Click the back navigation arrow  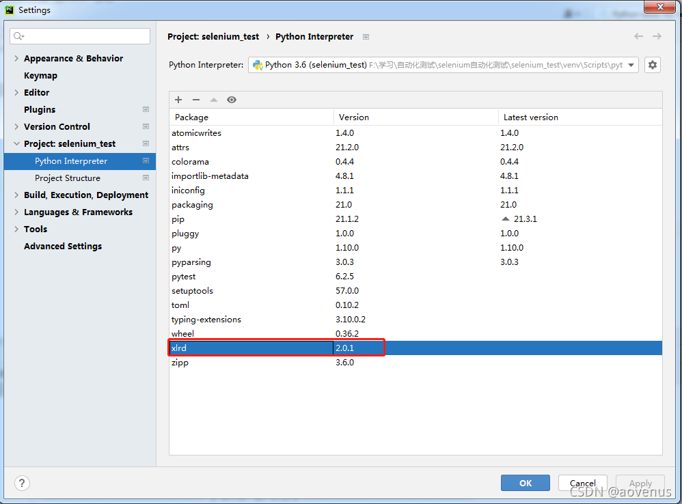pos(638,36)
